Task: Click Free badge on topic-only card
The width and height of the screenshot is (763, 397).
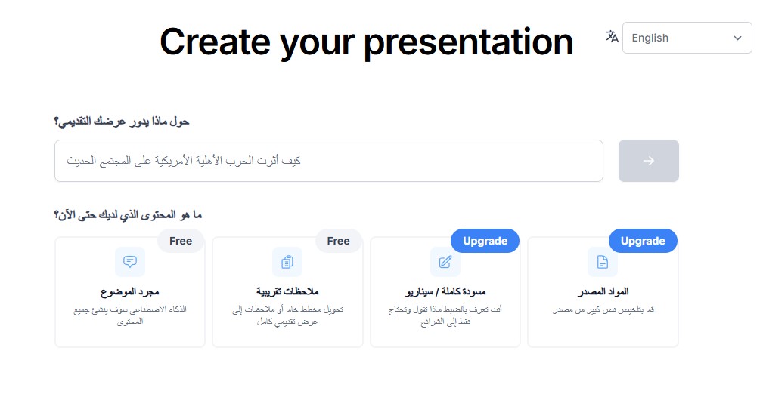Action: point(181,241)
